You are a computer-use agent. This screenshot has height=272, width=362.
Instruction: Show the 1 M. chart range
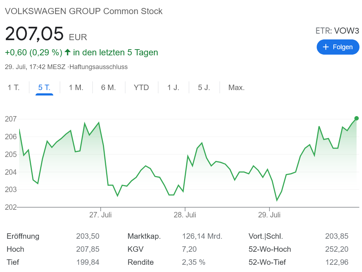point(76,88)
